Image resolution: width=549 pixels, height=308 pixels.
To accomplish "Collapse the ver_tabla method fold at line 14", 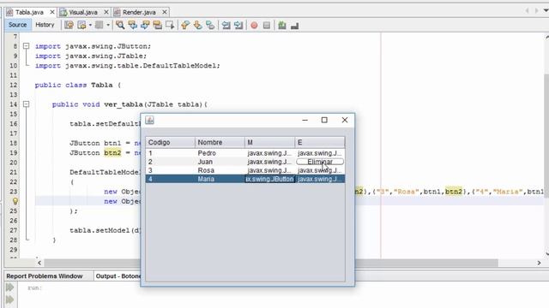I will [27, 104].
